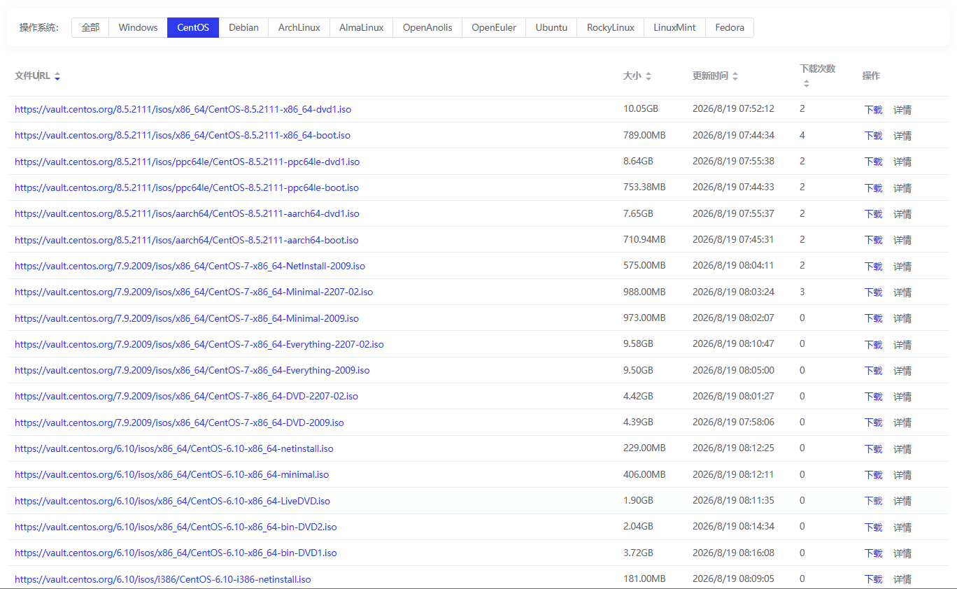Open the CentOS-8.5.2111-x86_64-boot.iso URL link
Viewport: 957px width, 589px height.
[183, 135]
